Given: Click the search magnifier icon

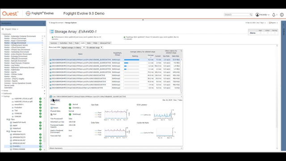Looking at the screenshot, I should (251, 15).
